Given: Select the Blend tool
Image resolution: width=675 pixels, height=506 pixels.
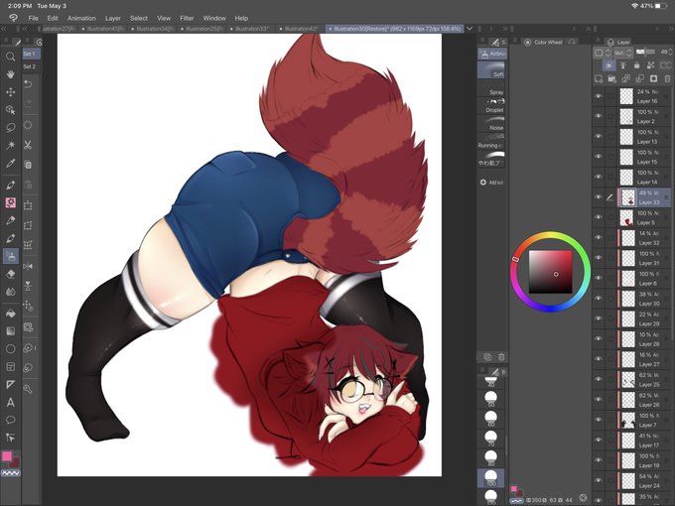Looking at the screenshot, I should tap(10, 292).
